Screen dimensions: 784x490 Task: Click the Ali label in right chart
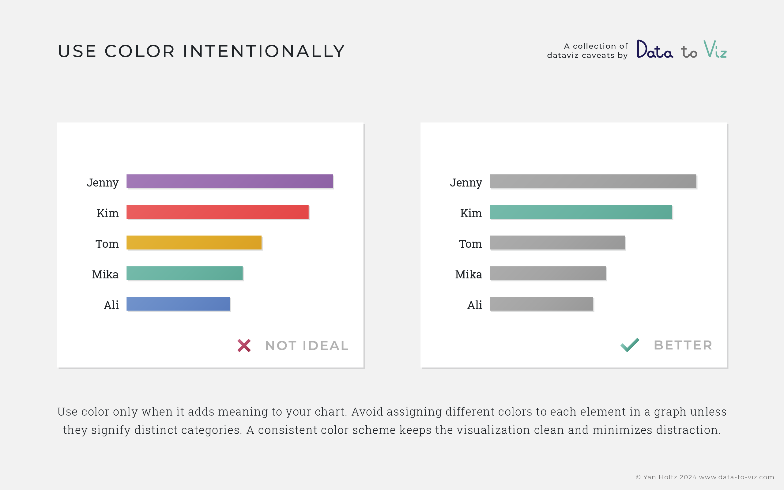(475, 305)
